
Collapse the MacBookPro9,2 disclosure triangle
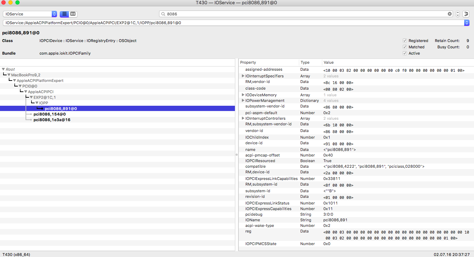[9, 75]
